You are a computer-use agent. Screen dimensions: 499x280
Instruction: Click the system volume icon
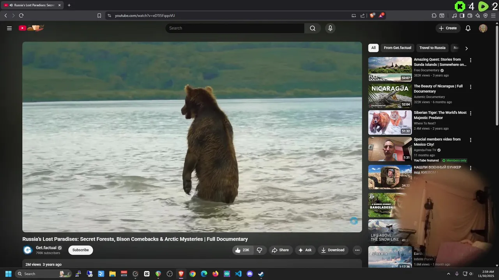(x=471, y=274)
